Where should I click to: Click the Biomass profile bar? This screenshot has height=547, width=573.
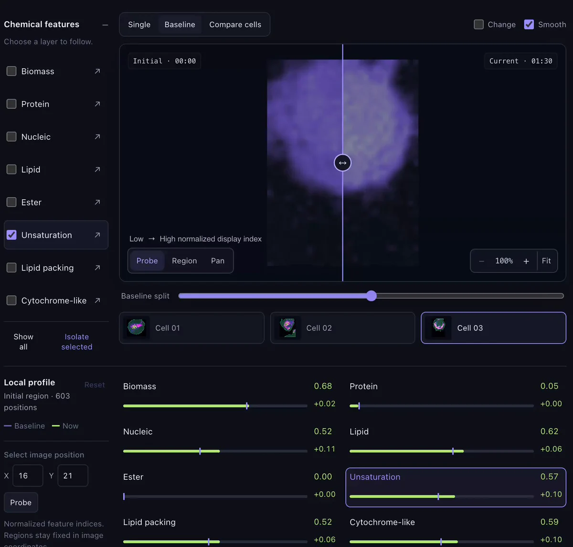215,406
